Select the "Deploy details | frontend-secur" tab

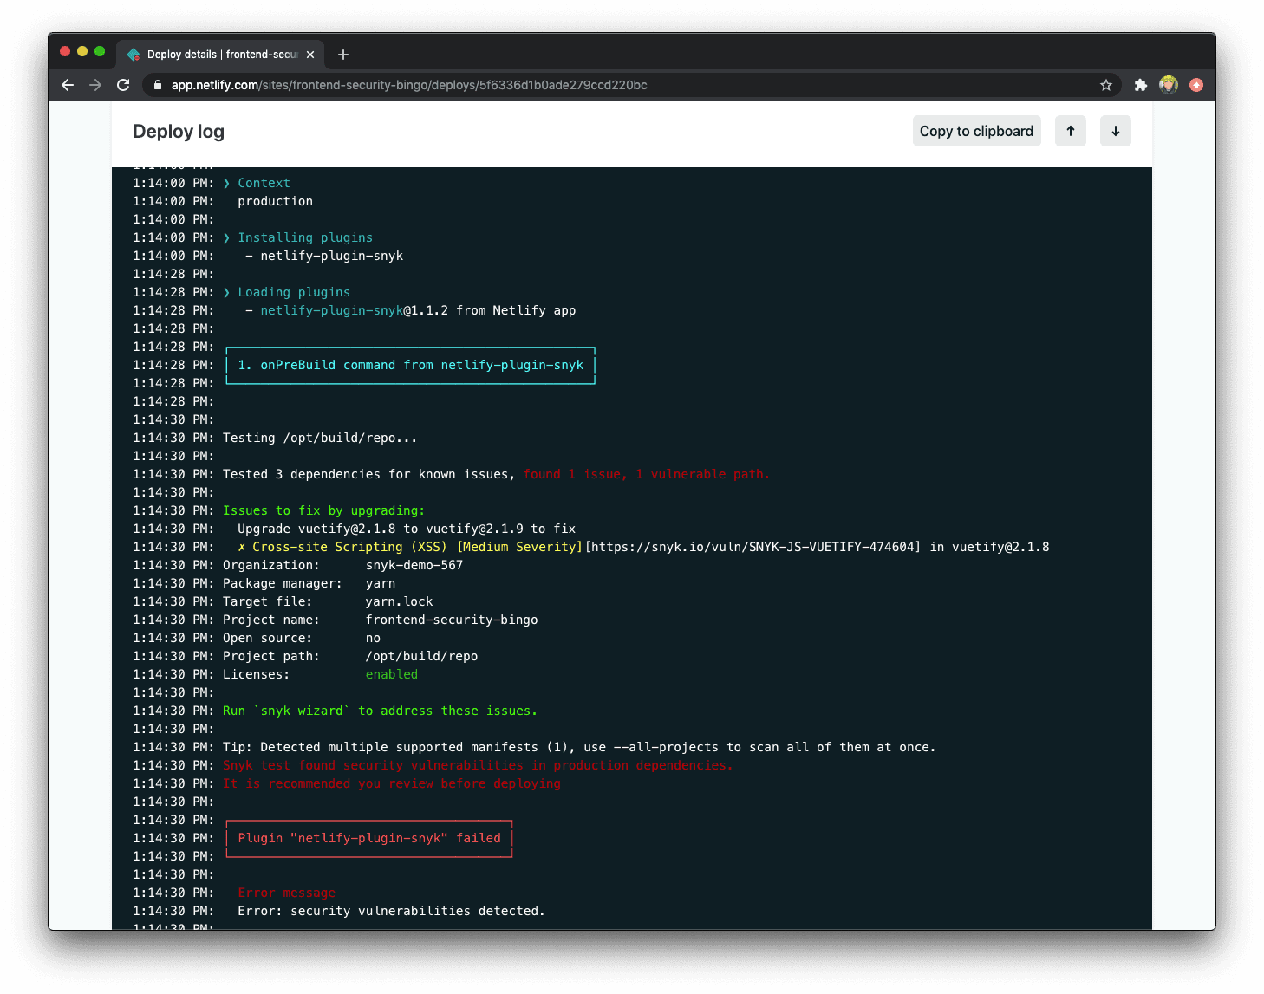[220, 55]
